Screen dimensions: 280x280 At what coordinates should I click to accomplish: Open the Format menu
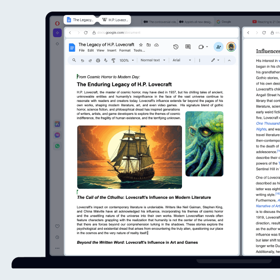(125, 51)
